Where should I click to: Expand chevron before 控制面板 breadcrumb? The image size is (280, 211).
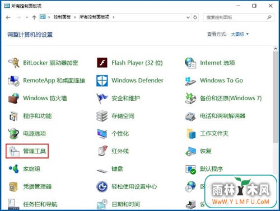49,17
